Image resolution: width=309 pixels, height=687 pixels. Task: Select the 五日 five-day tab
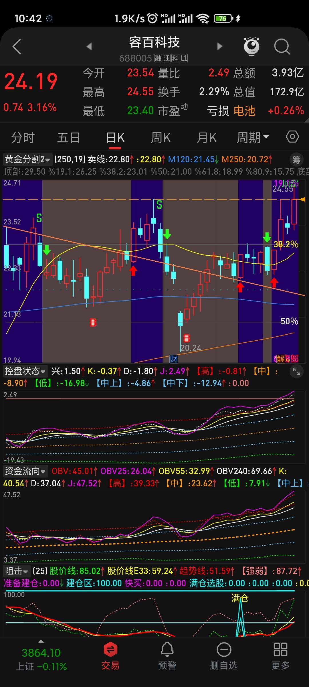pyautogui.click(x=69, y=138)
